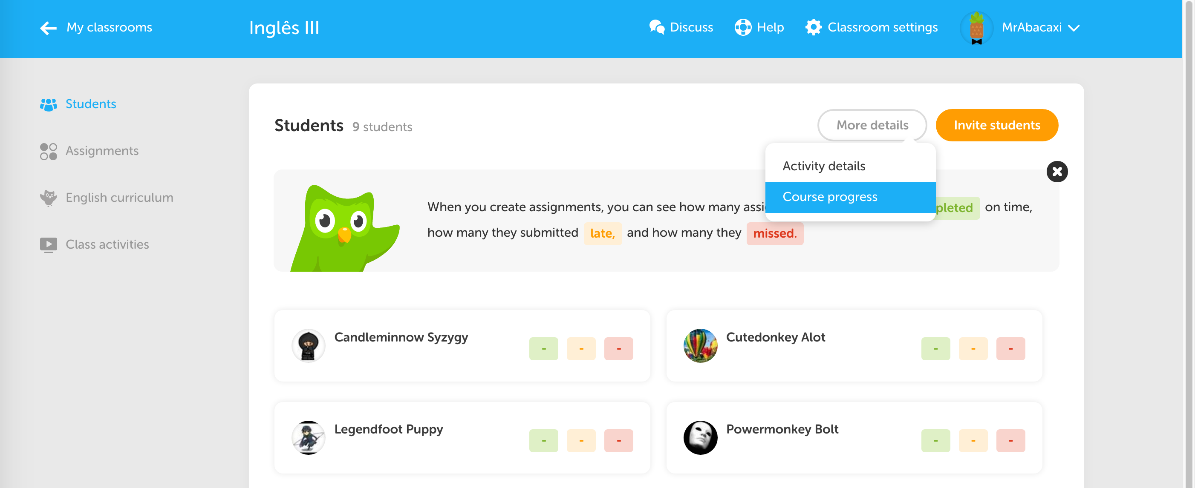Viewport: 1195px width, 488px height.
Task: Click the Invite students button
Action: click(x=996, y=125)
